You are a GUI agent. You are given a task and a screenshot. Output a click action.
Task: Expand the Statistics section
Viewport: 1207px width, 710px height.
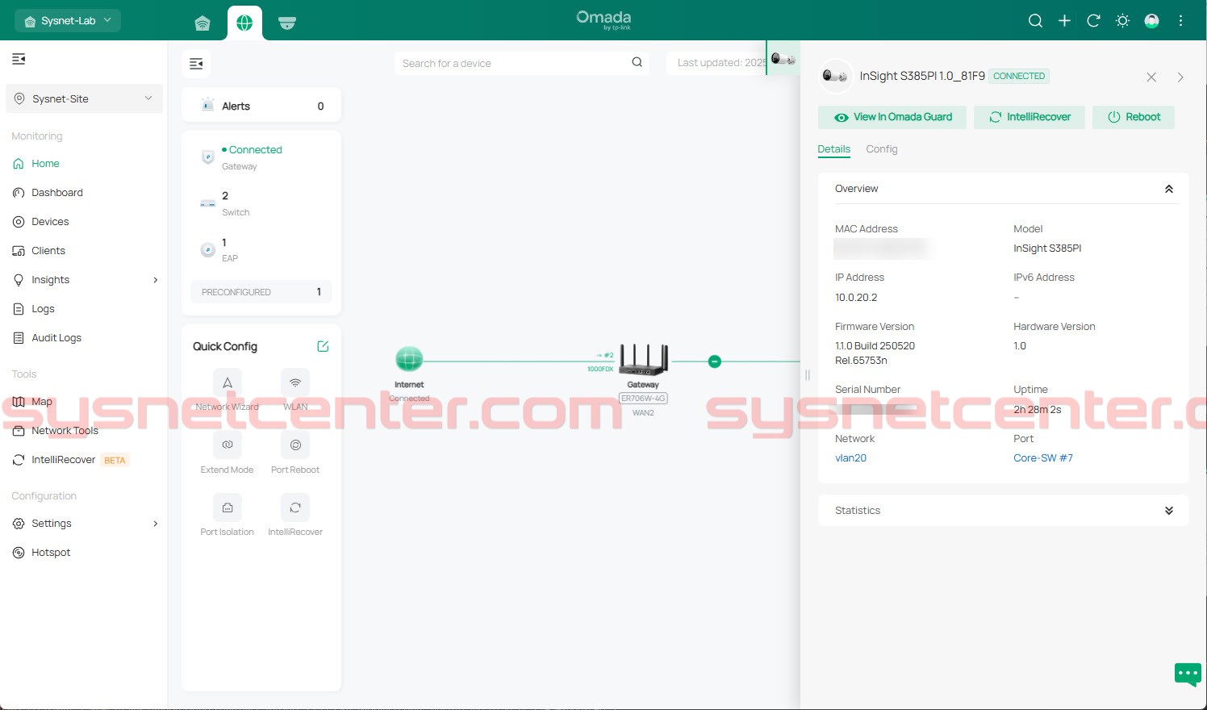tap(1168, 511)
